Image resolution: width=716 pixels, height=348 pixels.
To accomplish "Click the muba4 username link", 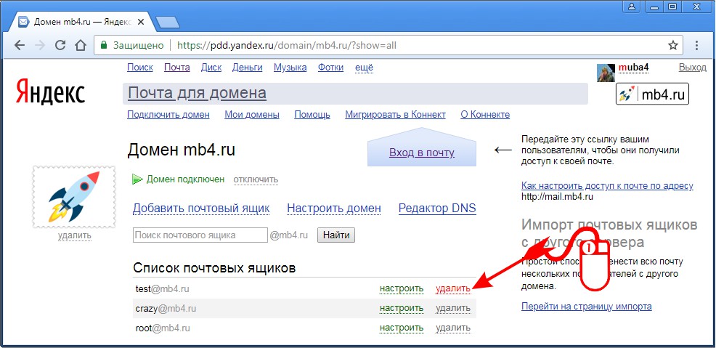I will (x=634, y=68).
